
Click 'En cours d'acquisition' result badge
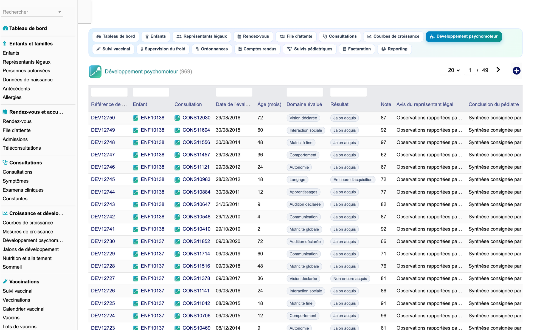click(353, 180)
